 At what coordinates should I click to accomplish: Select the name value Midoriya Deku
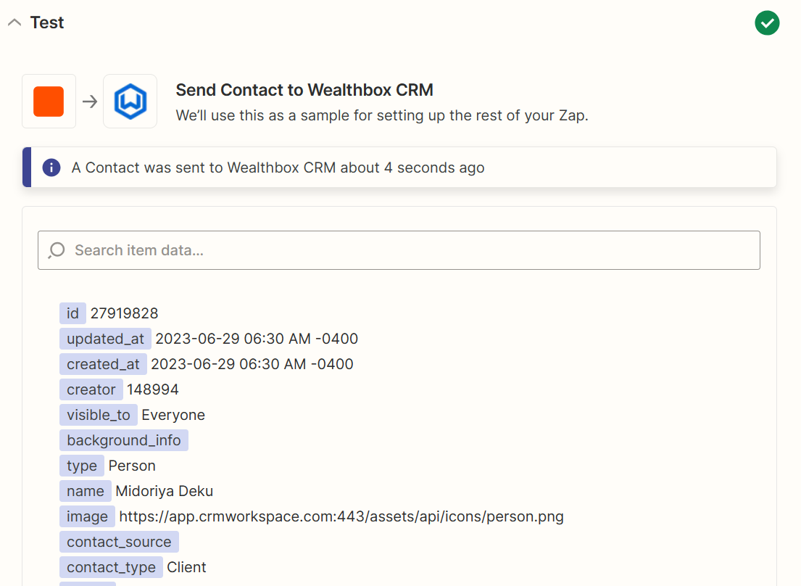coord(164,491)
